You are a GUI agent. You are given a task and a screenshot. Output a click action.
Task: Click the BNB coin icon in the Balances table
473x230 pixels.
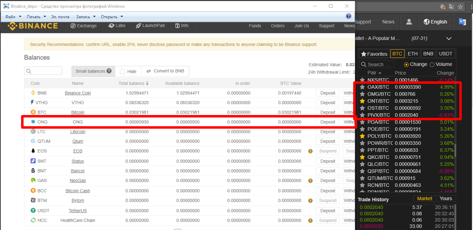(33, 93)
